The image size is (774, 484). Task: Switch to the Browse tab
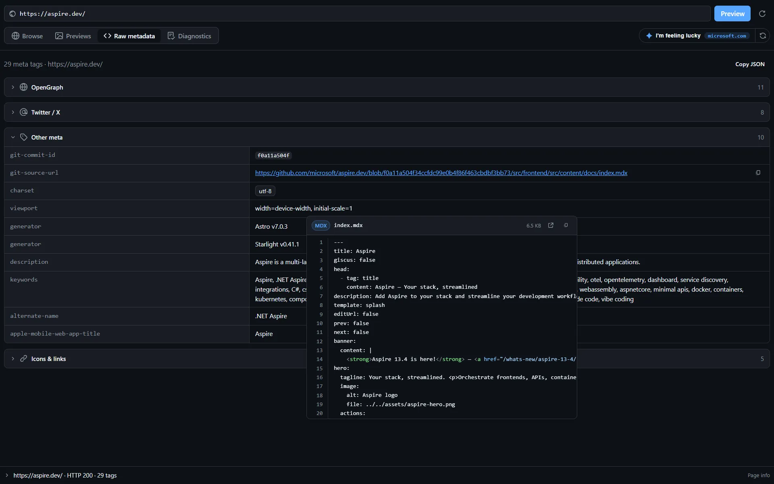27,36
